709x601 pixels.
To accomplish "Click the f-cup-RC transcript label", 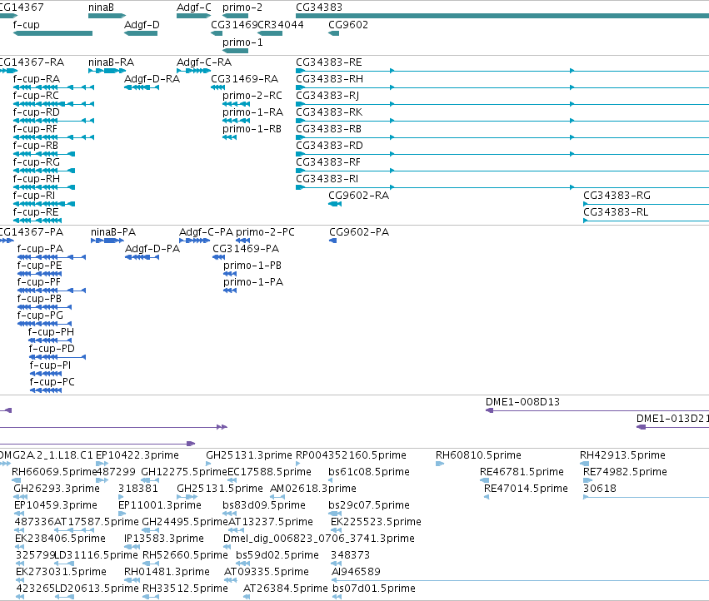I will pyautogui.click(x=36, y=96).
